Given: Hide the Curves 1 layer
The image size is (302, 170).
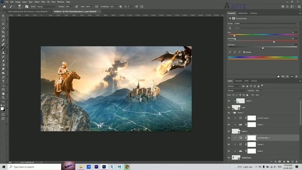Looking at the screenshot, I should (229, 144).
